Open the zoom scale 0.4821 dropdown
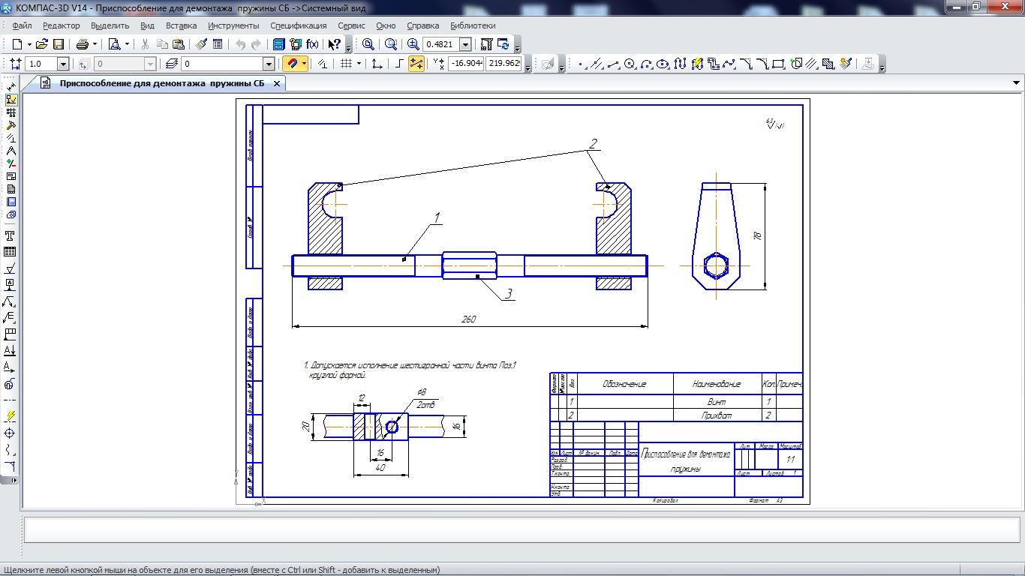Viewport: 1025px width, 576px height. pos(465,44)
